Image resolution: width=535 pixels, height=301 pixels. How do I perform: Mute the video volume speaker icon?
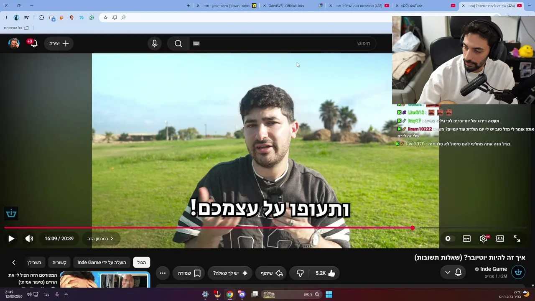tap(29, 239)
